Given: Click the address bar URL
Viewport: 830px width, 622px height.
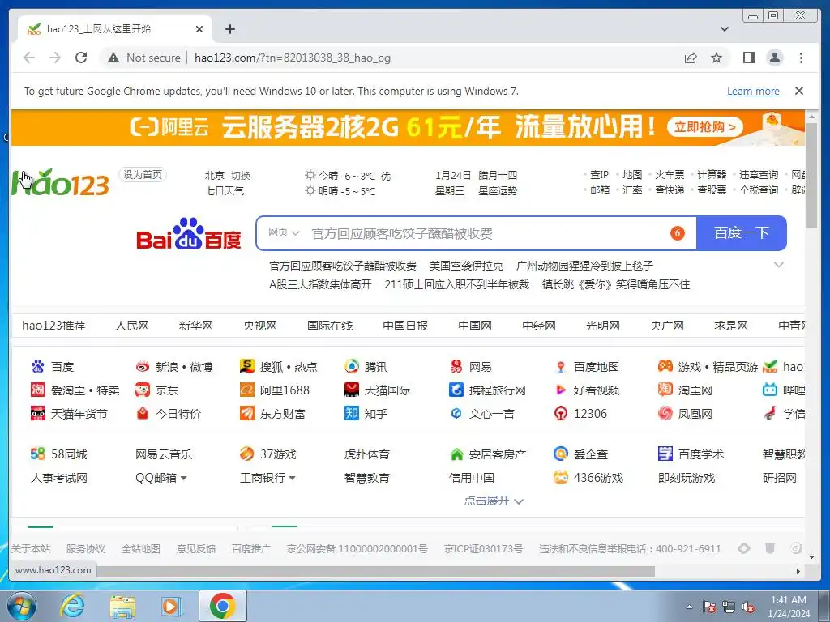Looking at the screenshot, I should coord(292,58).
